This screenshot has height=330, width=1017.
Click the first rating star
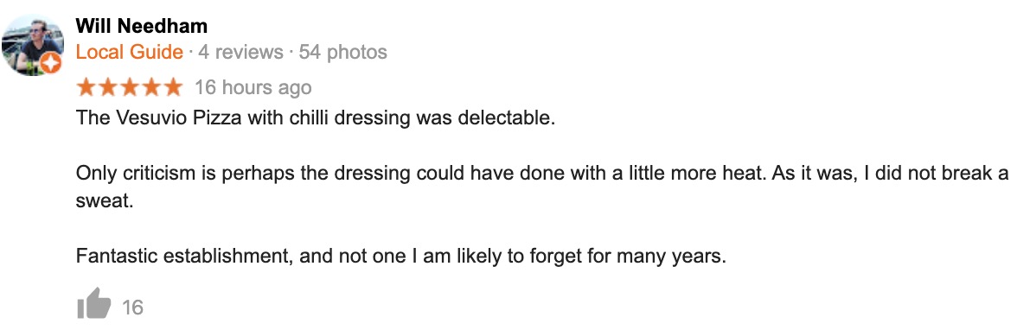tap(86, 87)
